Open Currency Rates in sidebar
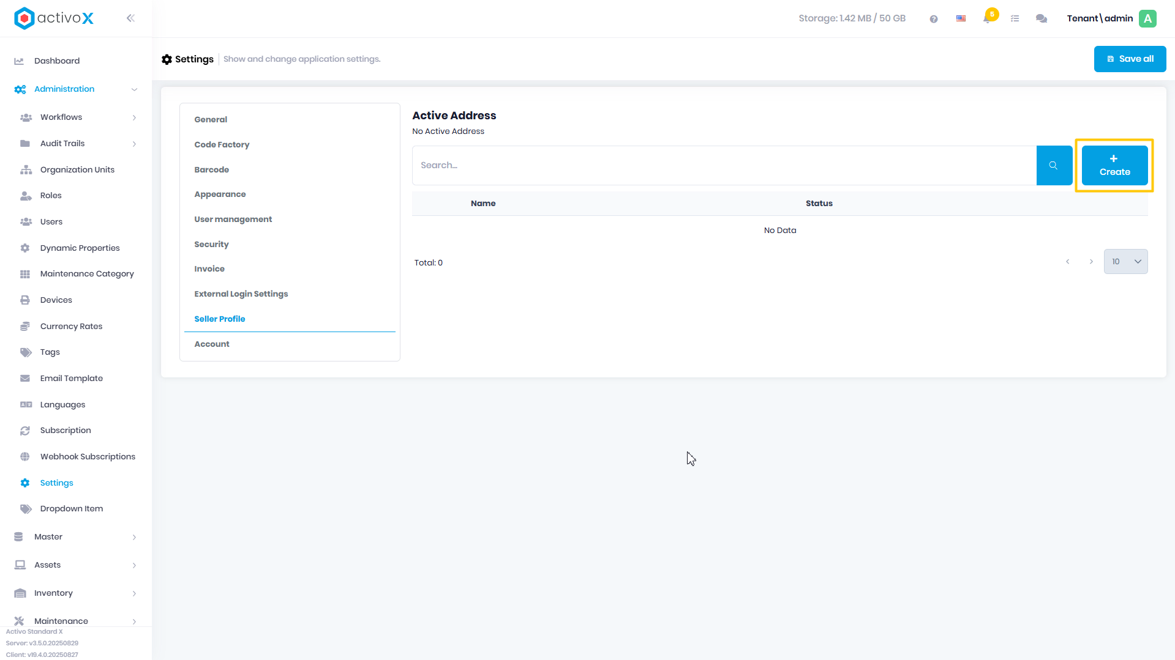 click(71, 327)
